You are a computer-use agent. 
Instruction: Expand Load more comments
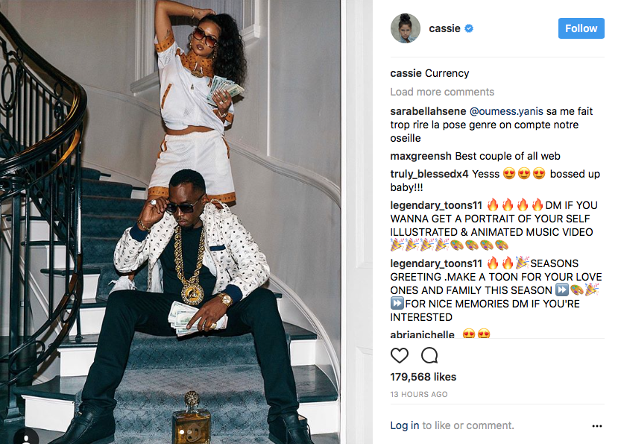[442, 92]
